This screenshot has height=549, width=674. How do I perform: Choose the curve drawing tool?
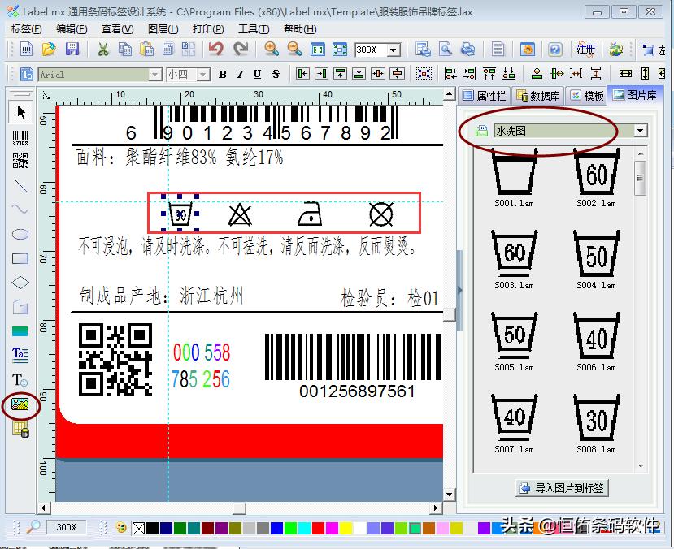click(x=20, y=209)
